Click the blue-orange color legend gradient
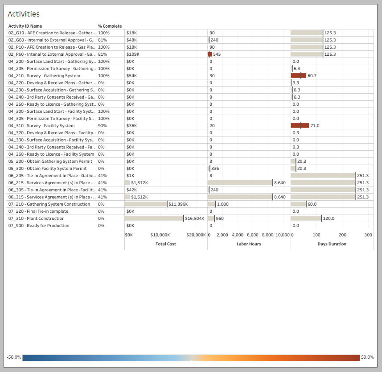Screen dimensions: 382x372 point(191,358)
